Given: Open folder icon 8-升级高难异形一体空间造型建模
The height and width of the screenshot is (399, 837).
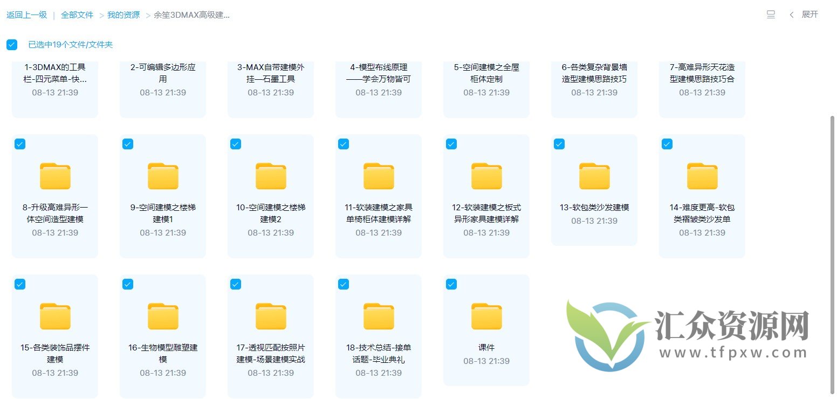Looking at the screenshot, I should [55, 176].
